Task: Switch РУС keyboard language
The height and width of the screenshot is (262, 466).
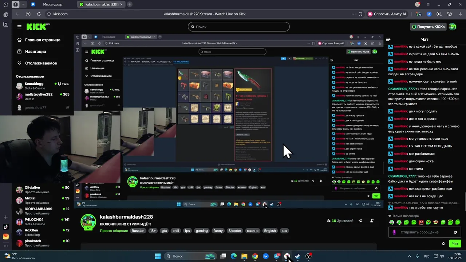Action: click(427, 256)
